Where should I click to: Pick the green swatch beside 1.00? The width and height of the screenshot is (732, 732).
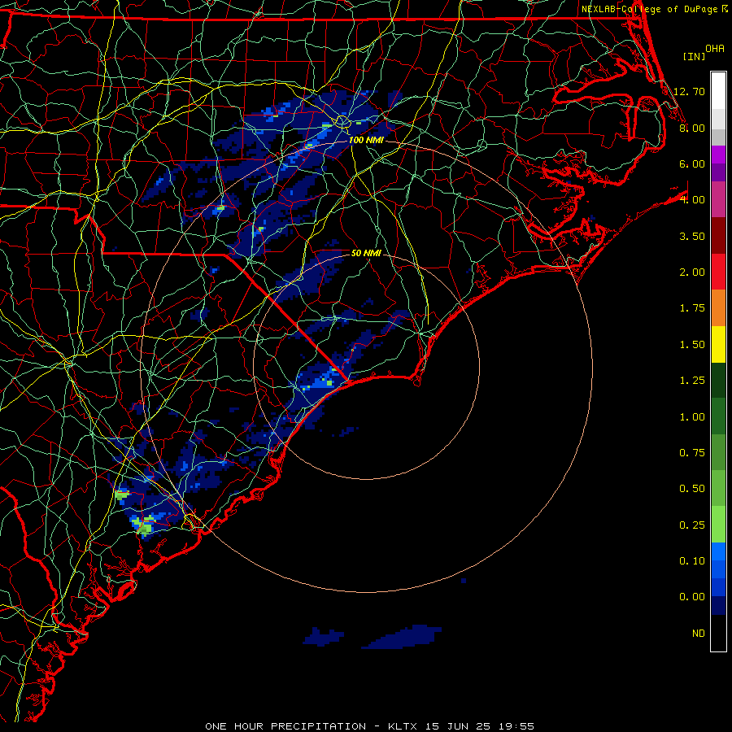718,416
